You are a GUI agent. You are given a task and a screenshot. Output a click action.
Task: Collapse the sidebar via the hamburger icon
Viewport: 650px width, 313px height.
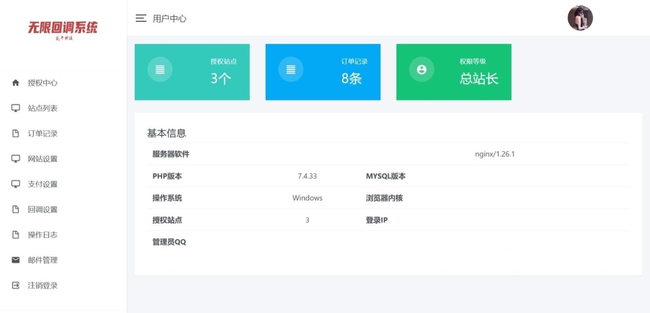tap(140, 18)
